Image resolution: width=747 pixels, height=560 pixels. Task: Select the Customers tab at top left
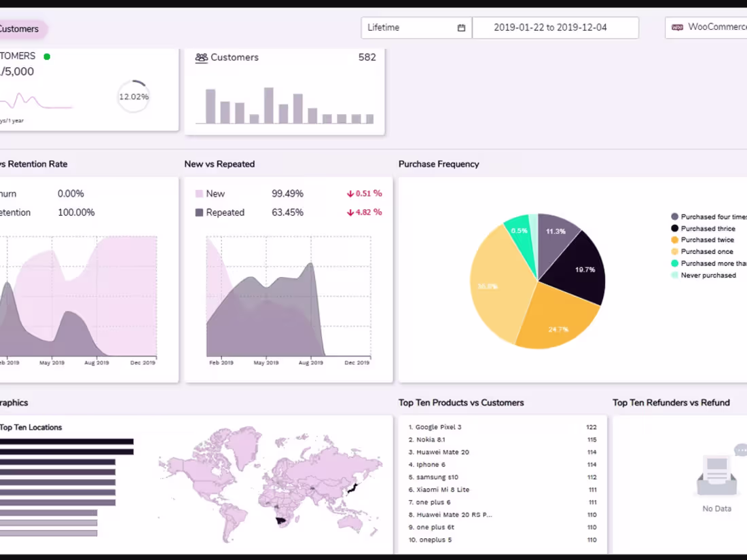pyautogui.click(x=20, y=29)
